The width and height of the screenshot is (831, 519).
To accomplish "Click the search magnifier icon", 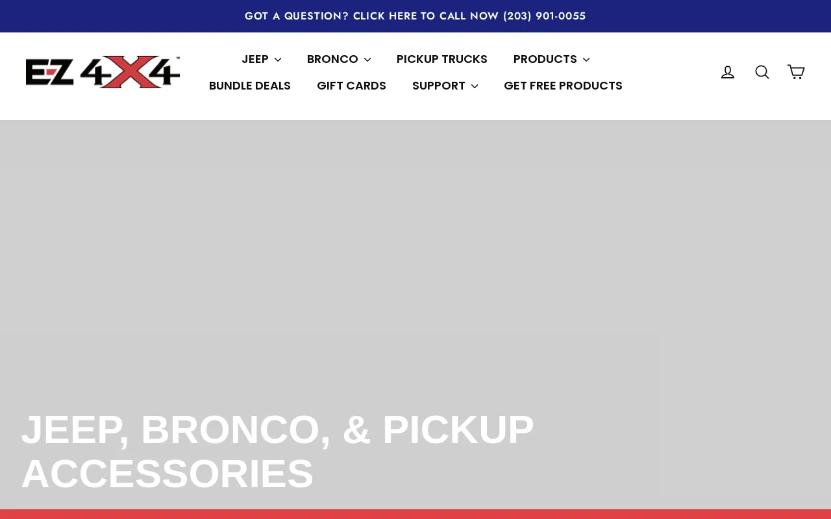I will (x=762, y=72).
